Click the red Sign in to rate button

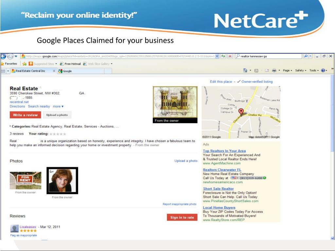pos(182,217)
